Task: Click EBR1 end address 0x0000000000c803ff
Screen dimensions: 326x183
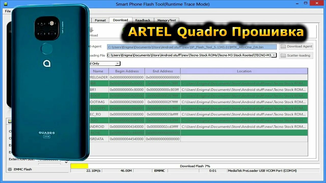Action: click(163, 90)
